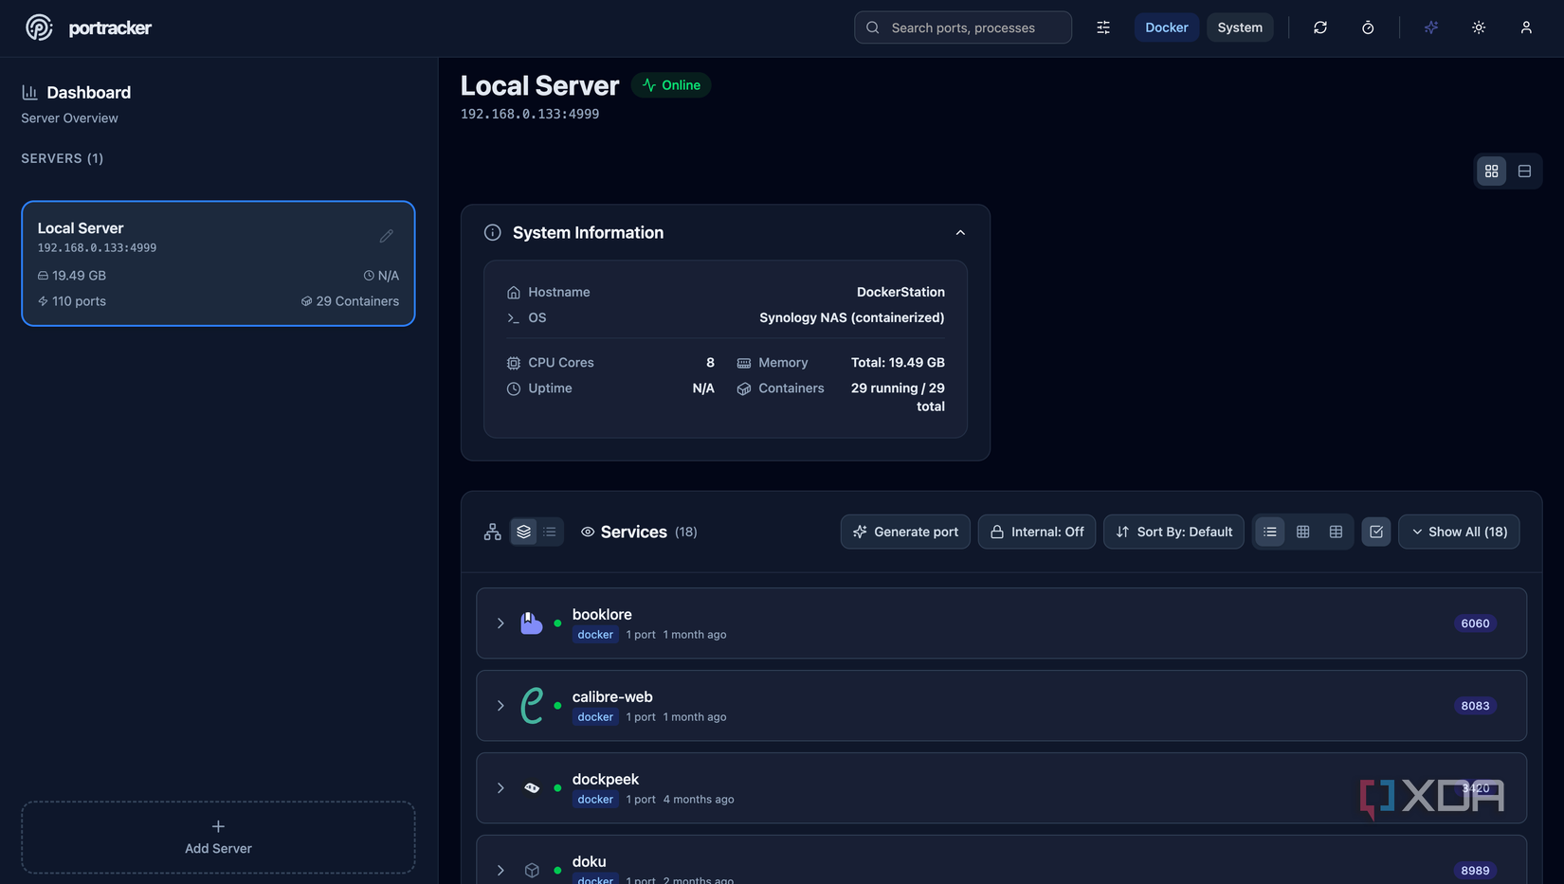1564x884 pixels.
Task: Click the Dashboard chart icon
Action: tap(29, 92)
